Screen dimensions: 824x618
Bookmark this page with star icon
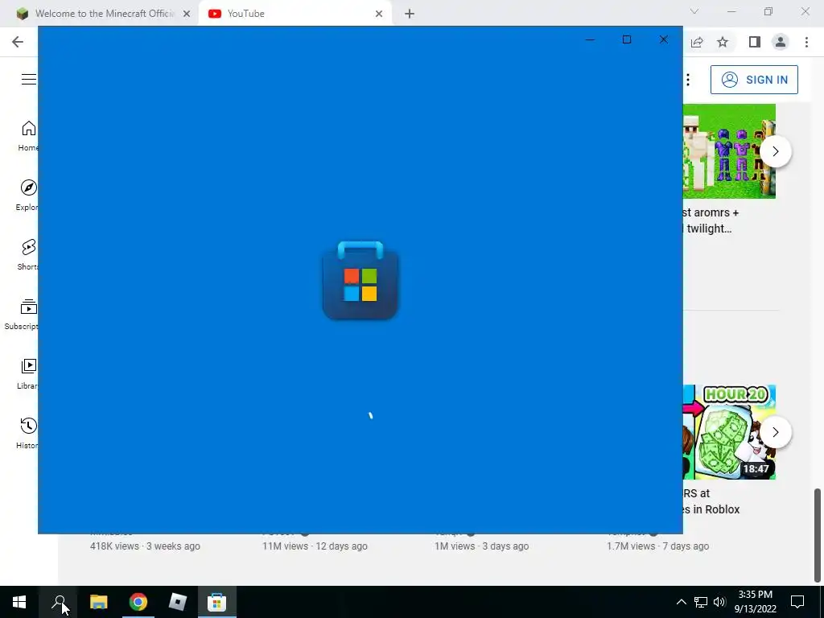(723, 42)
